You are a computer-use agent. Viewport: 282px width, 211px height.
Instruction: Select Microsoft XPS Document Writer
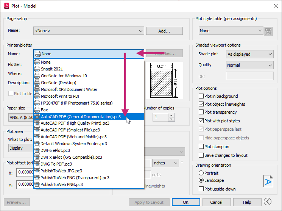(89, 89)
